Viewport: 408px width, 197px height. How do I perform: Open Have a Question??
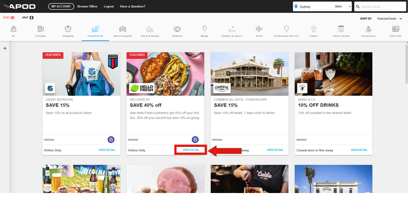tap(133, 6)
